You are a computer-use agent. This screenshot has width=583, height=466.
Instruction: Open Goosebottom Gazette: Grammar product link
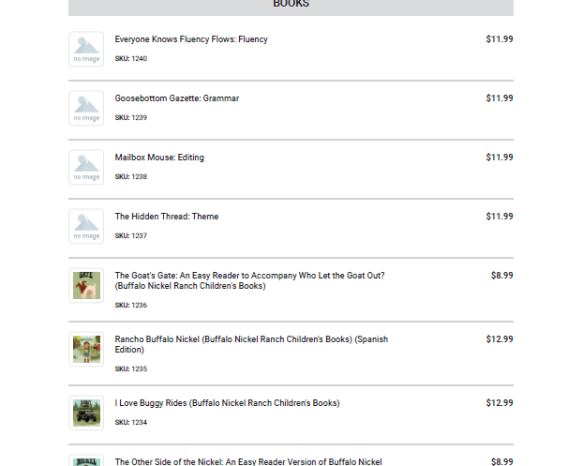click(176, 98)
